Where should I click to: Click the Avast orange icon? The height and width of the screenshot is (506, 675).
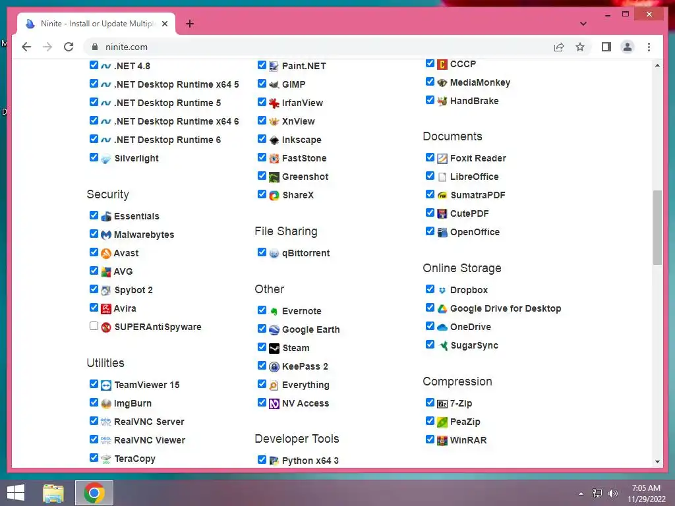(x=106, y=254)
